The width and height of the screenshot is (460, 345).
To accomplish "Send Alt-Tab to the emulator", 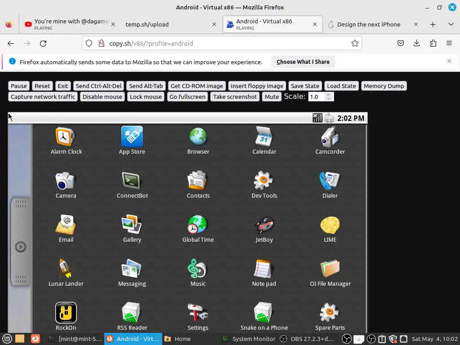I will [146, 86].
